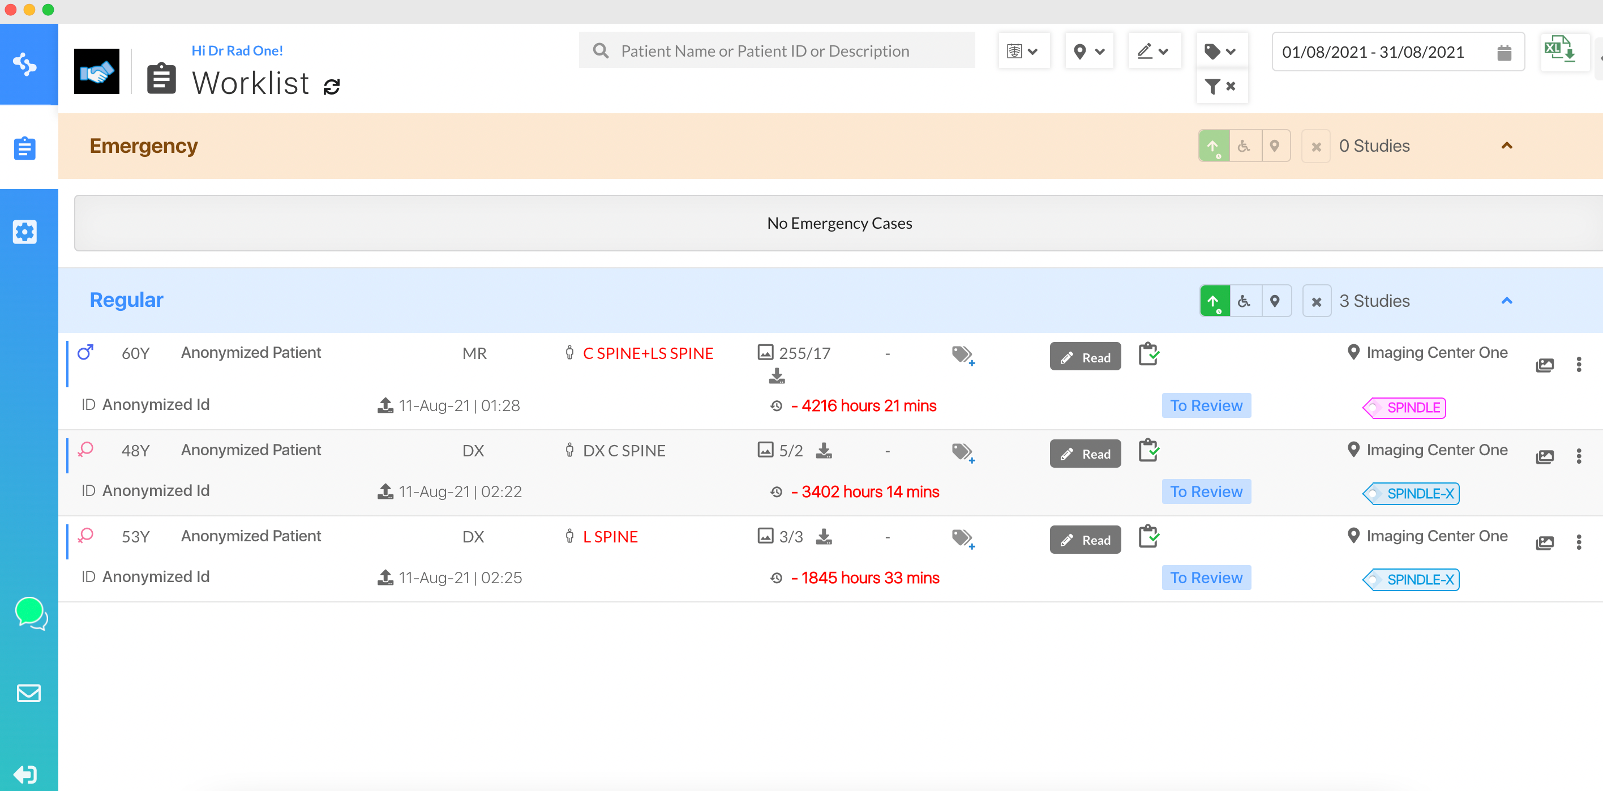This screenshot has height=791, width=1603.
Task: Open the settings gear in the sidebar
Action: point(24,232)
